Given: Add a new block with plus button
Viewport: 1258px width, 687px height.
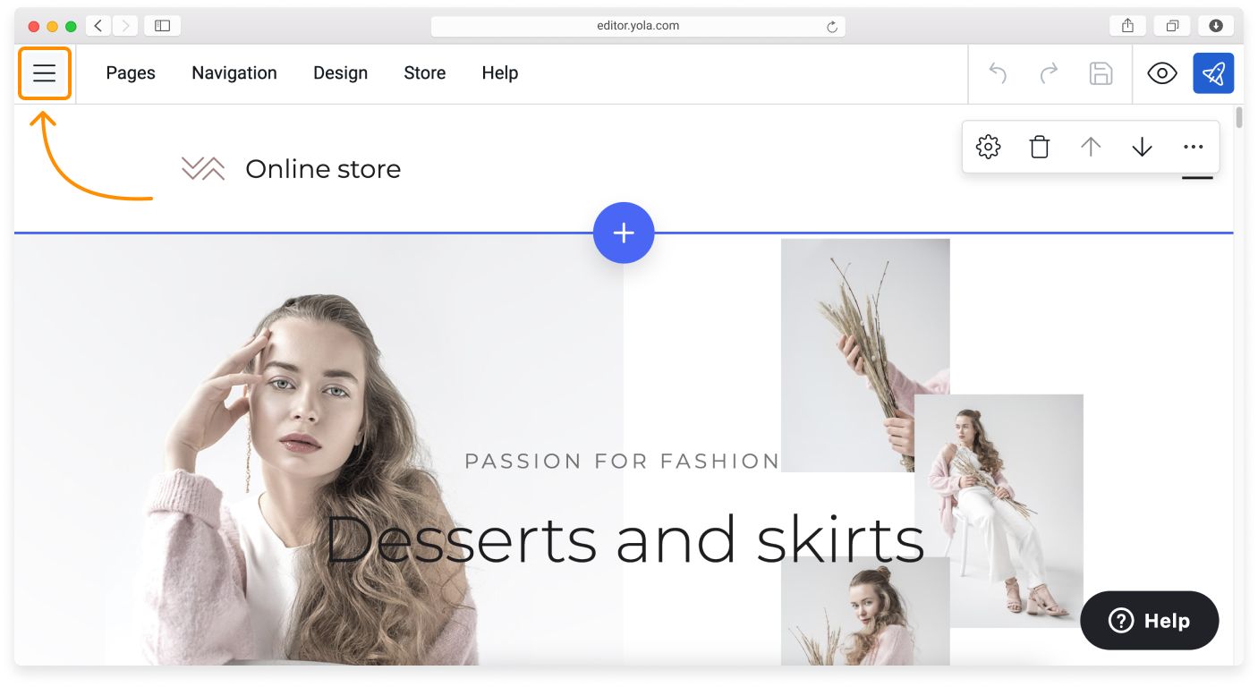Looking at the screenshot, I should coord(624,233).
